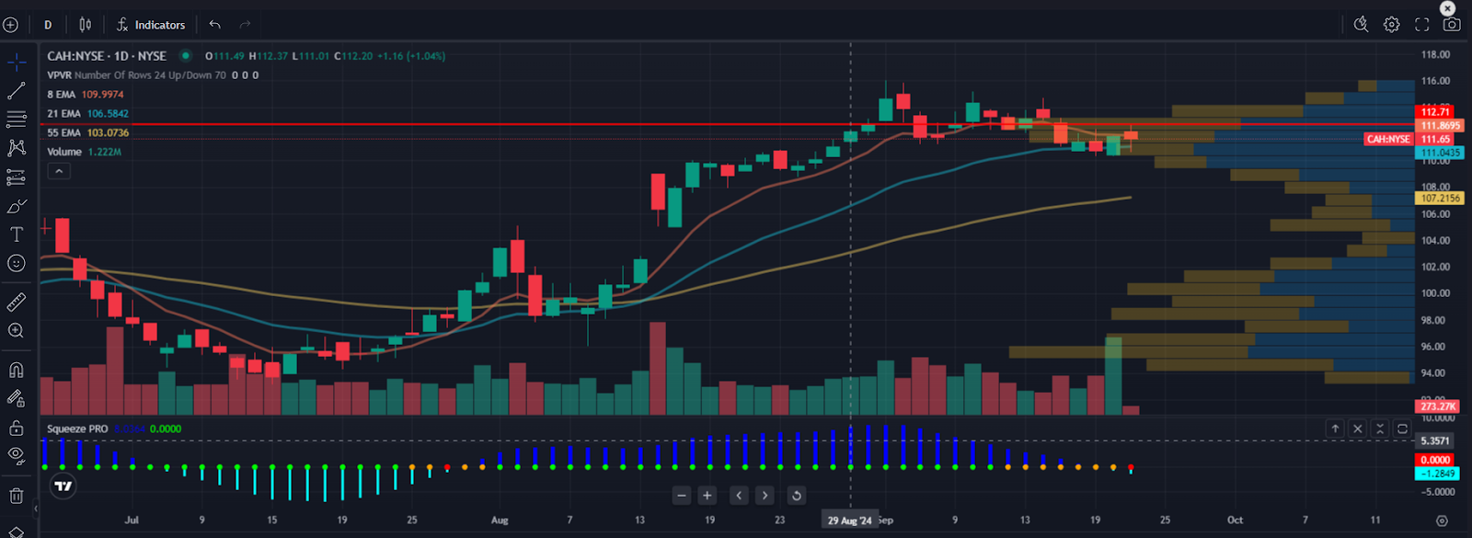Click the 107.2156 yellow EMA price label
The image size is (1472, 538).
tap(1439, 198)
